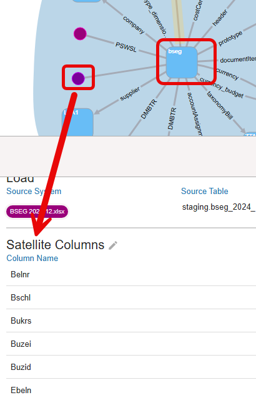This screenshot has height=395, width=256.
Task: Edit Satellite Columns with pencil icon
Action: pos(113,245)
